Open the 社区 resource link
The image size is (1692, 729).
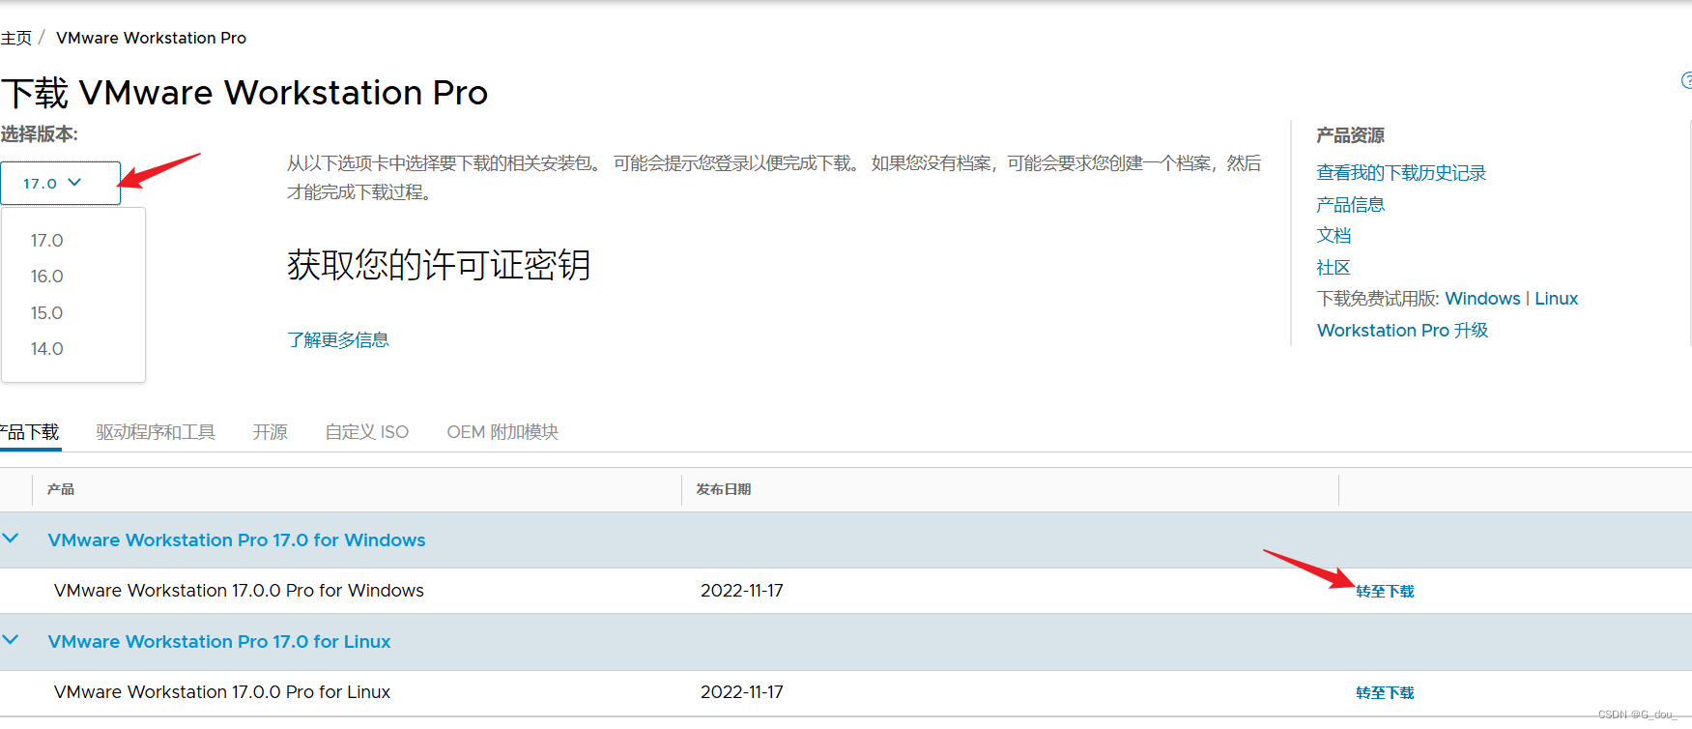(1334, 268)
